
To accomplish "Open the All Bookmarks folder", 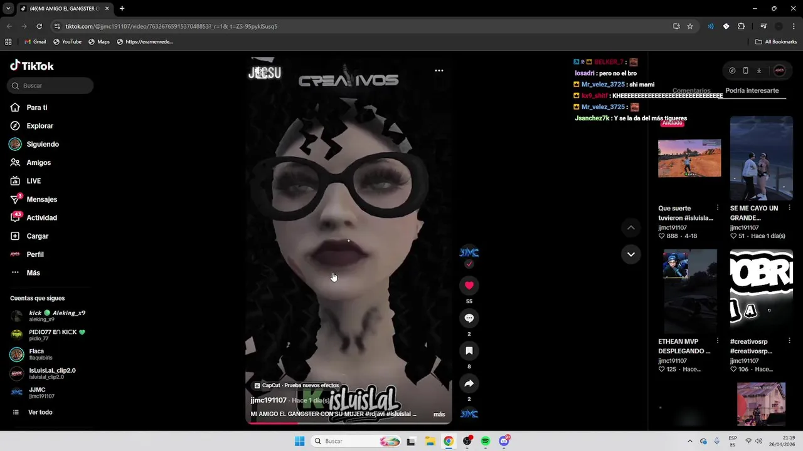I will click(x=776, y=42).
